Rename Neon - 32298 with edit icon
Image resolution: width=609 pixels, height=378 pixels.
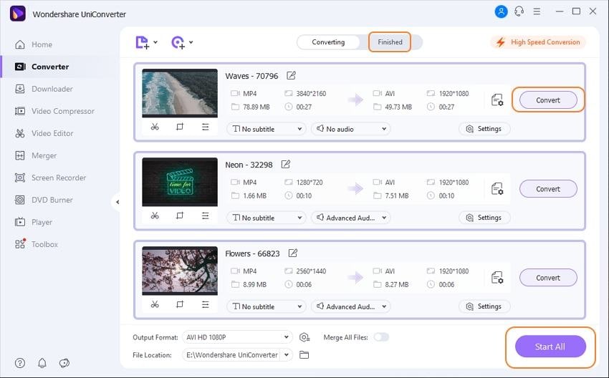pyautogui.click(x=285, y=164)
